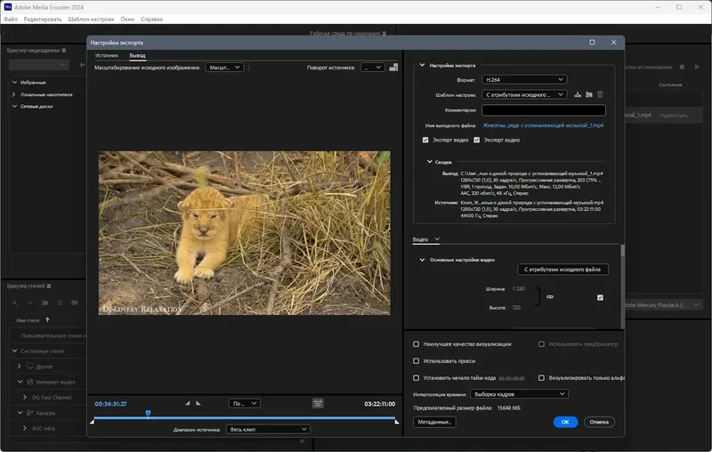This screenshot has width=712, height=452.
Task: Open the Формат H.264 dropdown
Action: click(524, 79)
